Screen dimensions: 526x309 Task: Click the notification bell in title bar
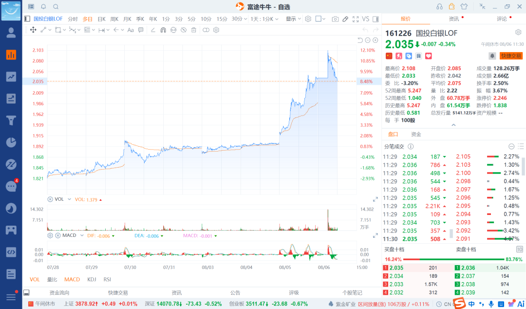coord(44,7)
